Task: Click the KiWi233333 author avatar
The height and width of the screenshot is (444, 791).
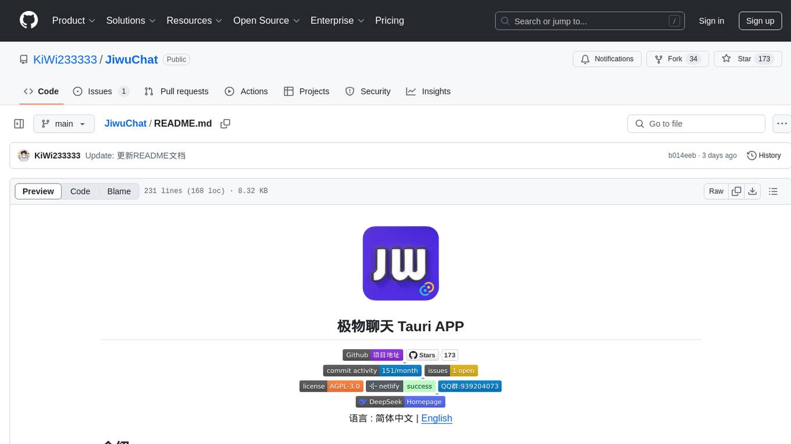Action: coord(24,155)
